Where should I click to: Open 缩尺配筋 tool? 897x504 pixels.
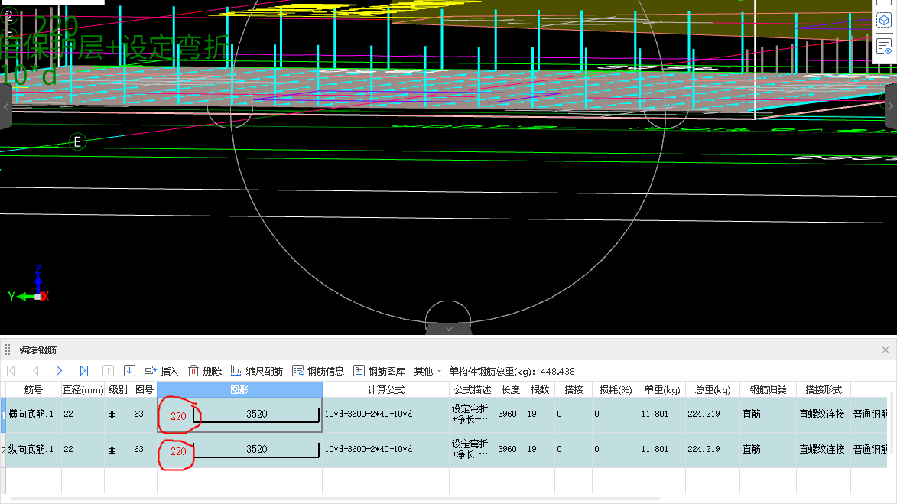tap(256, 371)
